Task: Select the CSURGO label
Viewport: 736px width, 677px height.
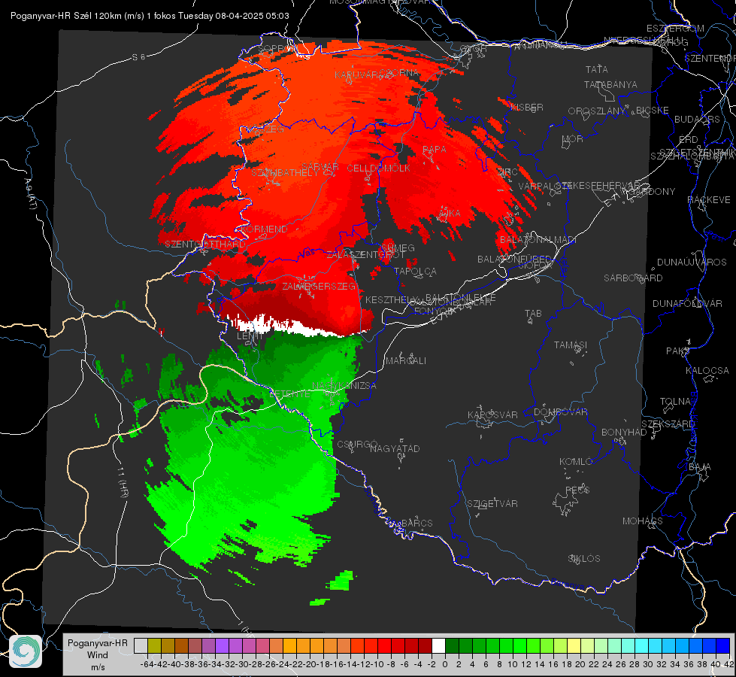Action: pos(357,445)
